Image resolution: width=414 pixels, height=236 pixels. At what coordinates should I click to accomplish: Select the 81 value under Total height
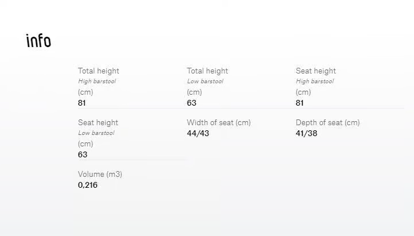(82, 103)
